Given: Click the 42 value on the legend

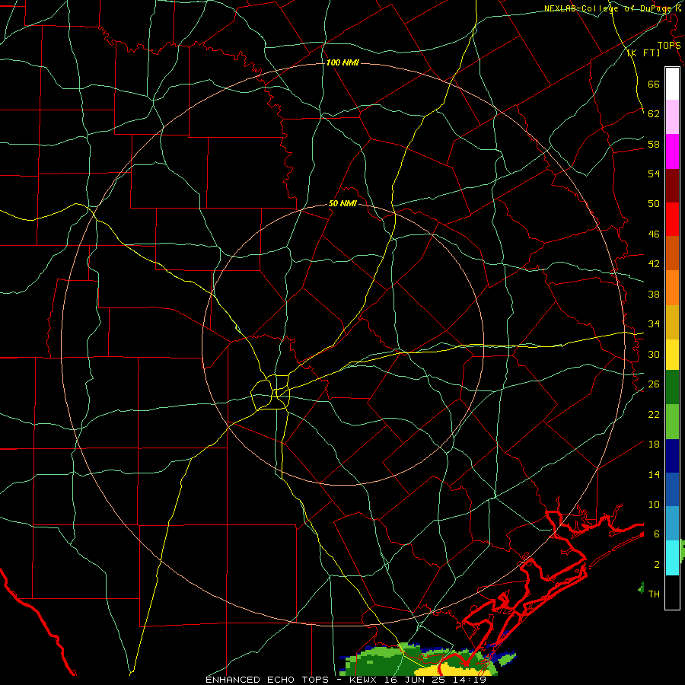Looking at the screenshot, I should 654,264.
